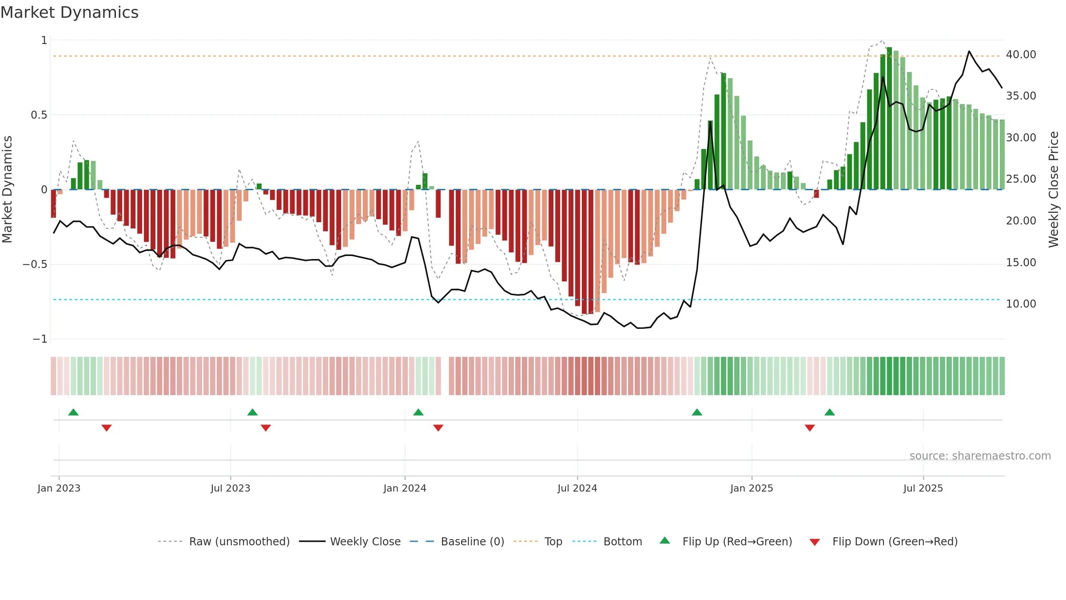Click the red Flip Down legend triangle icon
1066x600 pixels.
click(815, 542)
